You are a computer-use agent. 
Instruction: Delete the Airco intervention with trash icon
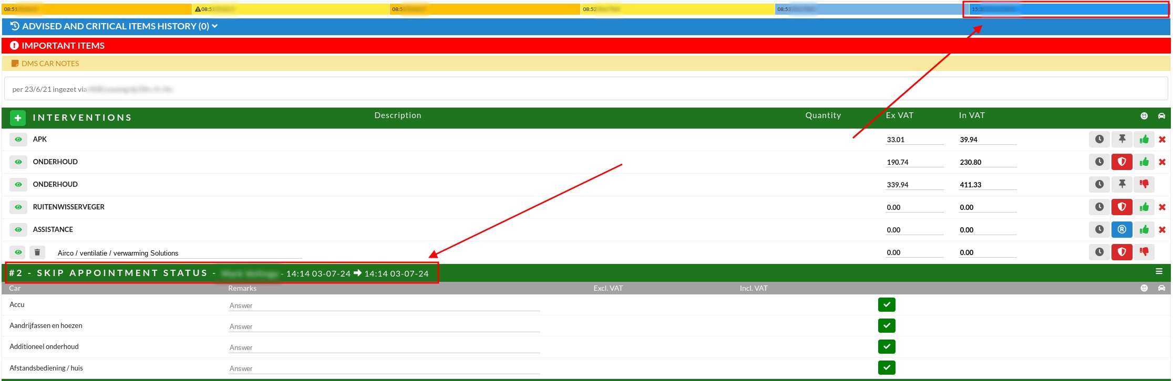[37, 252]
